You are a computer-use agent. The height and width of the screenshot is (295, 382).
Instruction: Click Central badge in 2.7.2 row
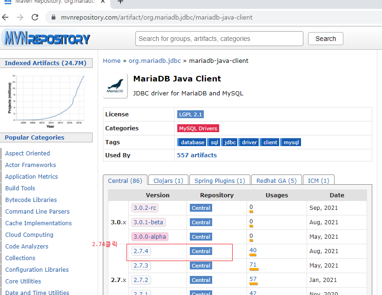[x=201, y=280]
